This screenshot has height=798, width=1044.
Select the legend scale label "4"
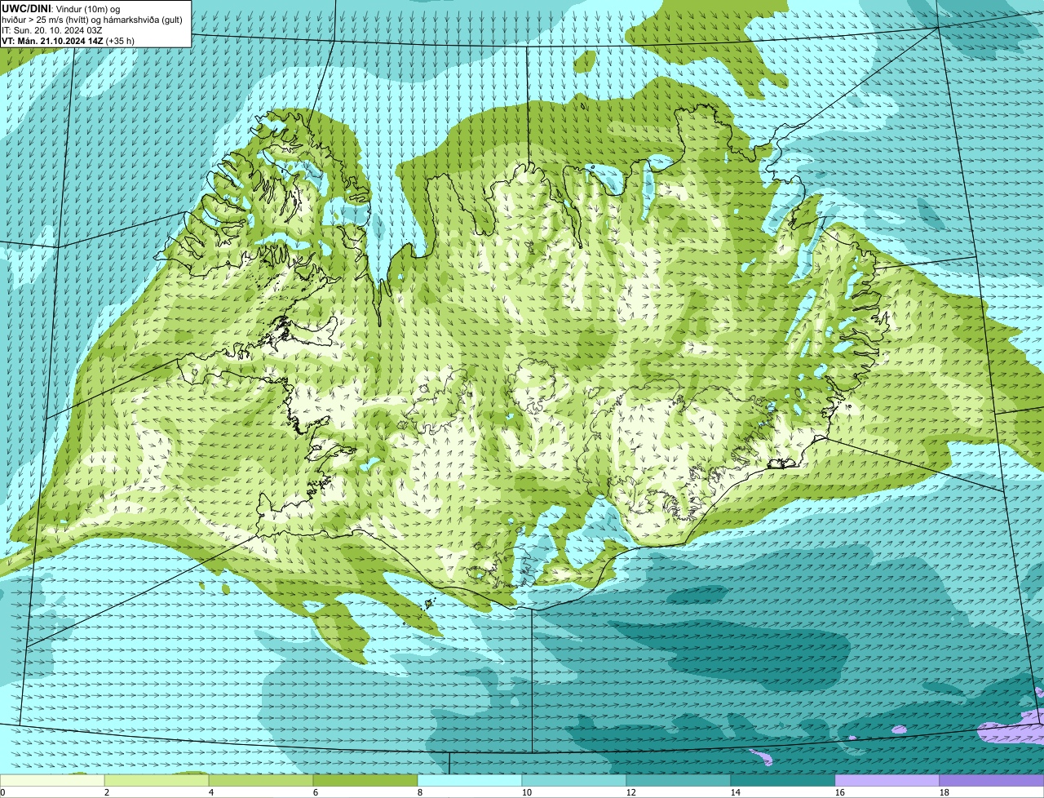click(211, 792)
